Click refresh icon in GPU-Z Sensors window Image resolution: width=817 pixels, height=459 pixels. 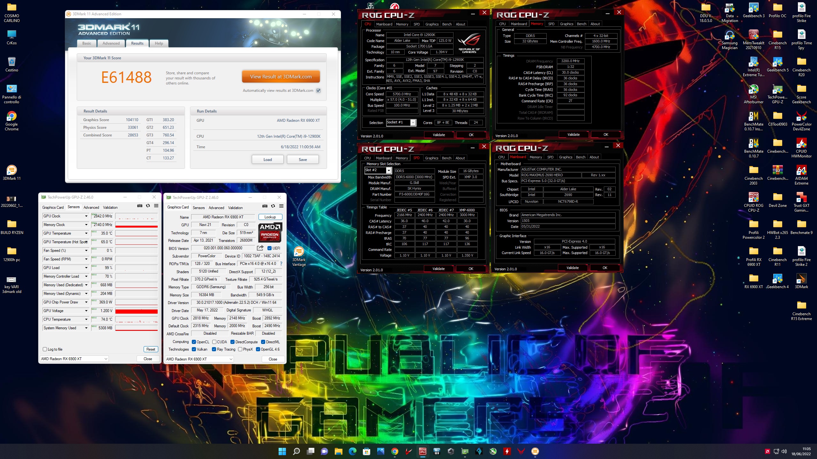[148, 206]
